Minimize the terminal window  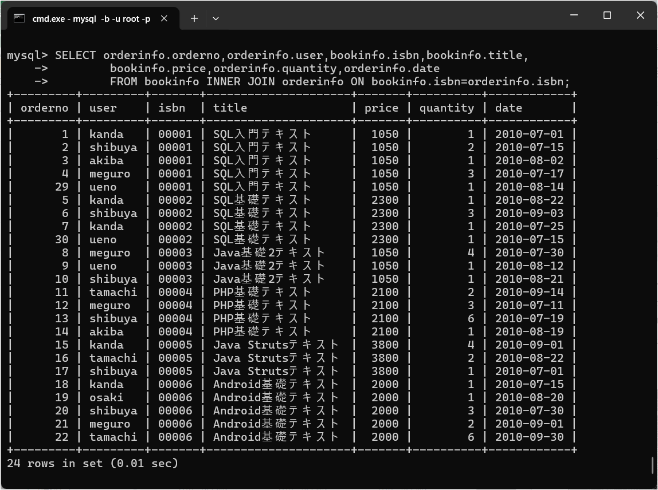click(x=574, y=15)
